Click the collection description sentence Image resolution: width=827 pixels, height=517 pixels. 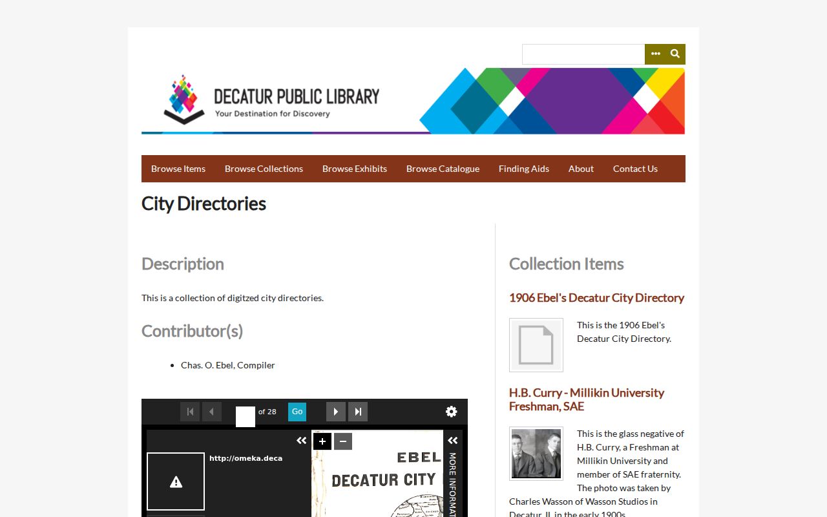[233, 298]
